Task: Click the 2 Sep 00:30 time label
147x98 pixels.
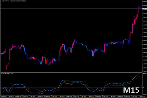Action: pos(98,96)
